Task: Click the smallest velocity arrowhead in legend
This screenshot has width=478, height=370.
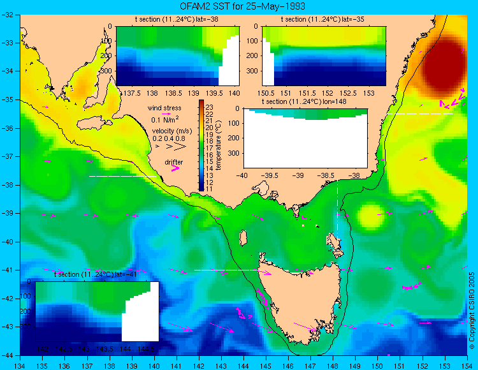Action: point(157,147)
